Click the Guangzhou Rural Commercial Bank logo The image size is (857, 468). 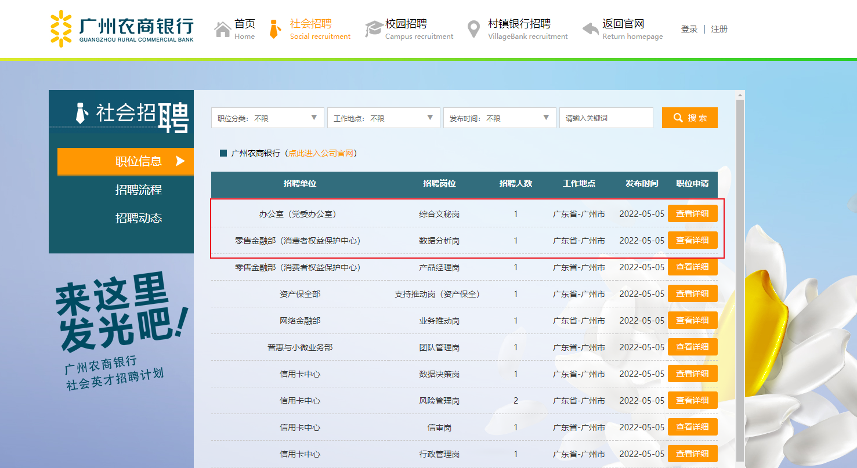(x=122, y=28)
